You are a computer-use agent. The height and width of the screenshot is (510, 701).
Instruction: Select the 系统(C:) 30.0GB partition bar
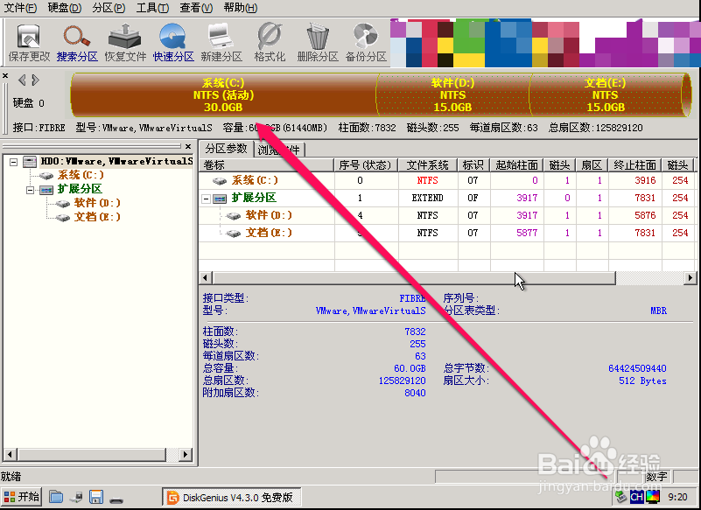223,94
